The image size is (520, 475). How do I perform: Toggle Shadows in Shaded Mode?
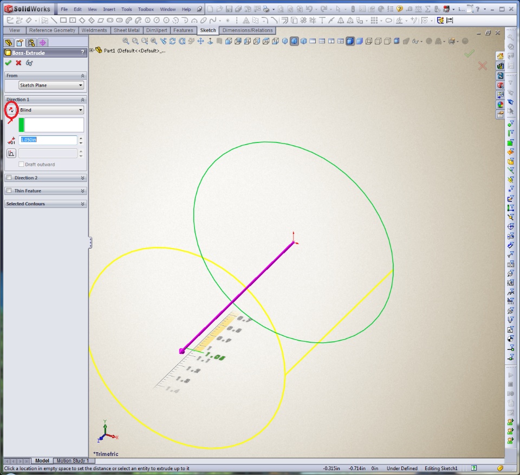396,41
